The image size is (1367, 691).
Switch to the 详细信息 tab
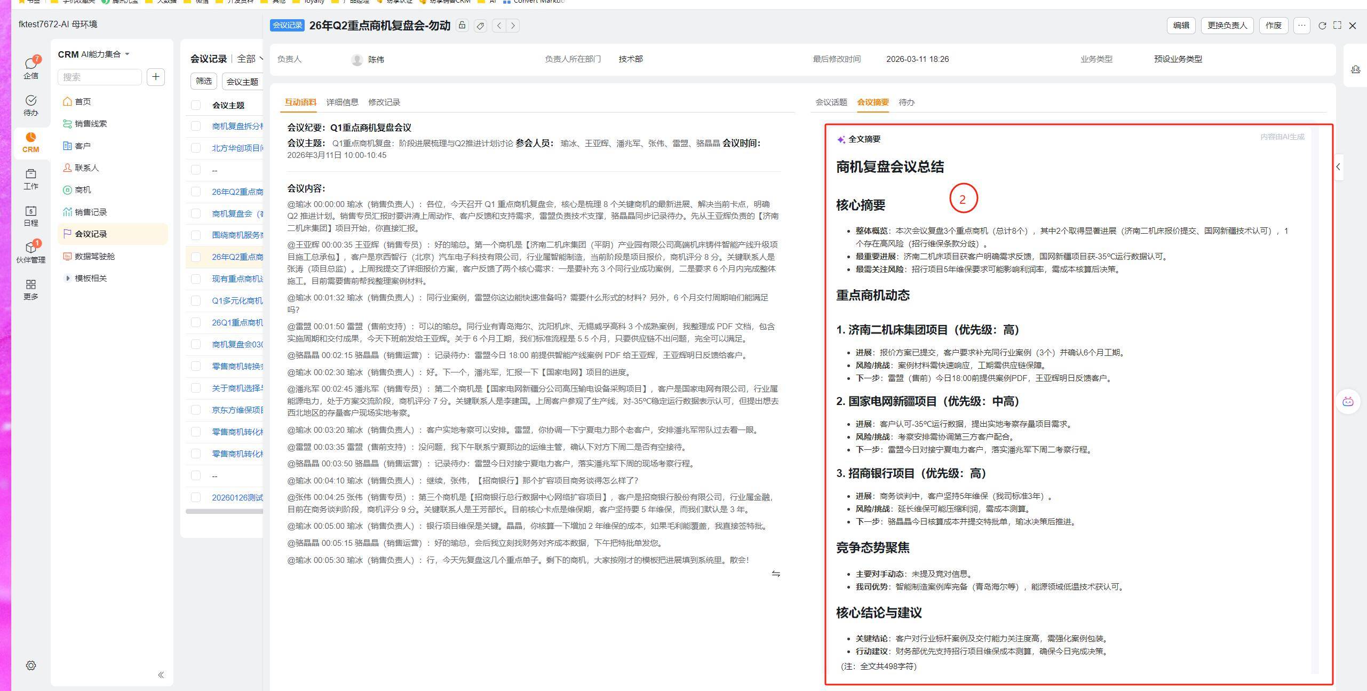click(x=342, y=102)
